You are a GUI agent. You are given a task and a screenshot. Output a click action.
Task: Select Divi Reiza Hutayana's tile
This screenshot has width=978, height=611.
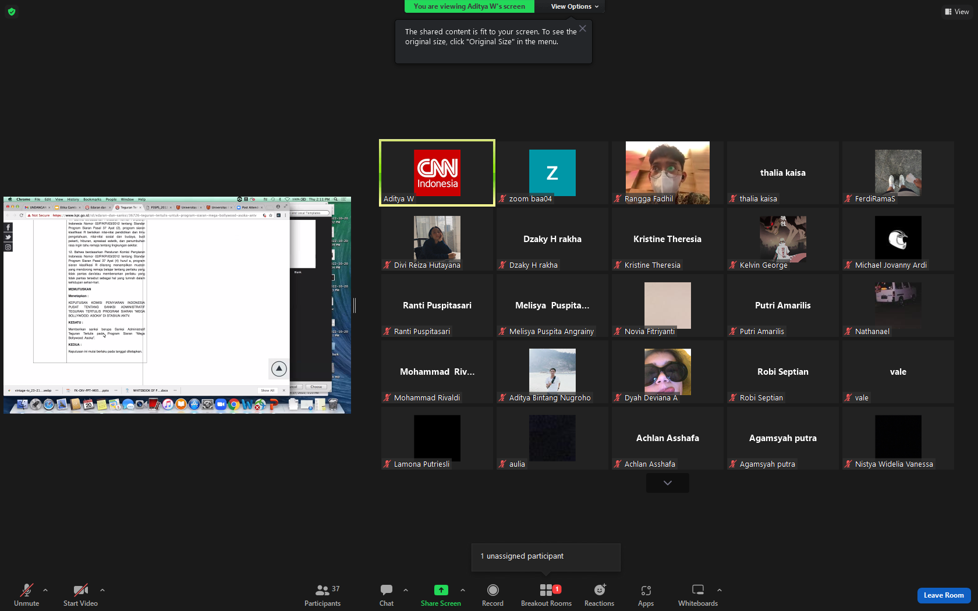(437, 239)
